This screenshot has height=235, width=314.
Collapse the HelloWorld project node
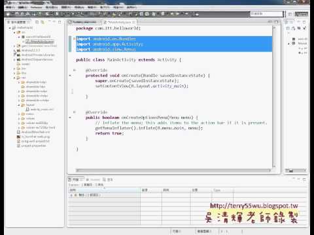(x=10, y=28)
